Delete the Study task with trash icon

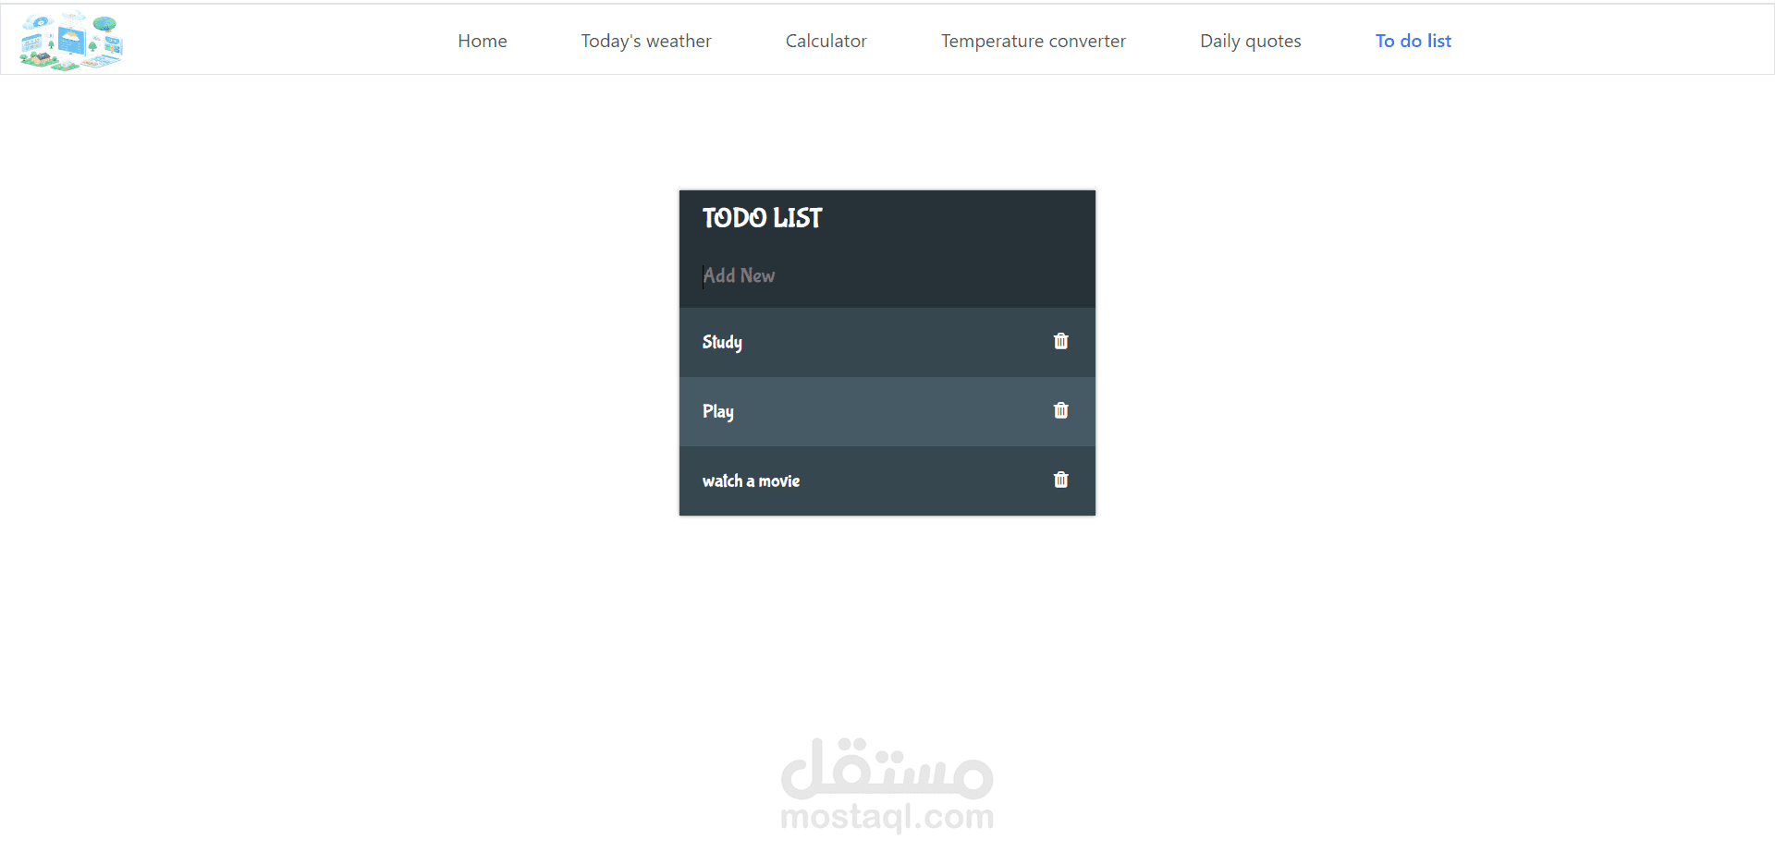(x=1060, y=341)
